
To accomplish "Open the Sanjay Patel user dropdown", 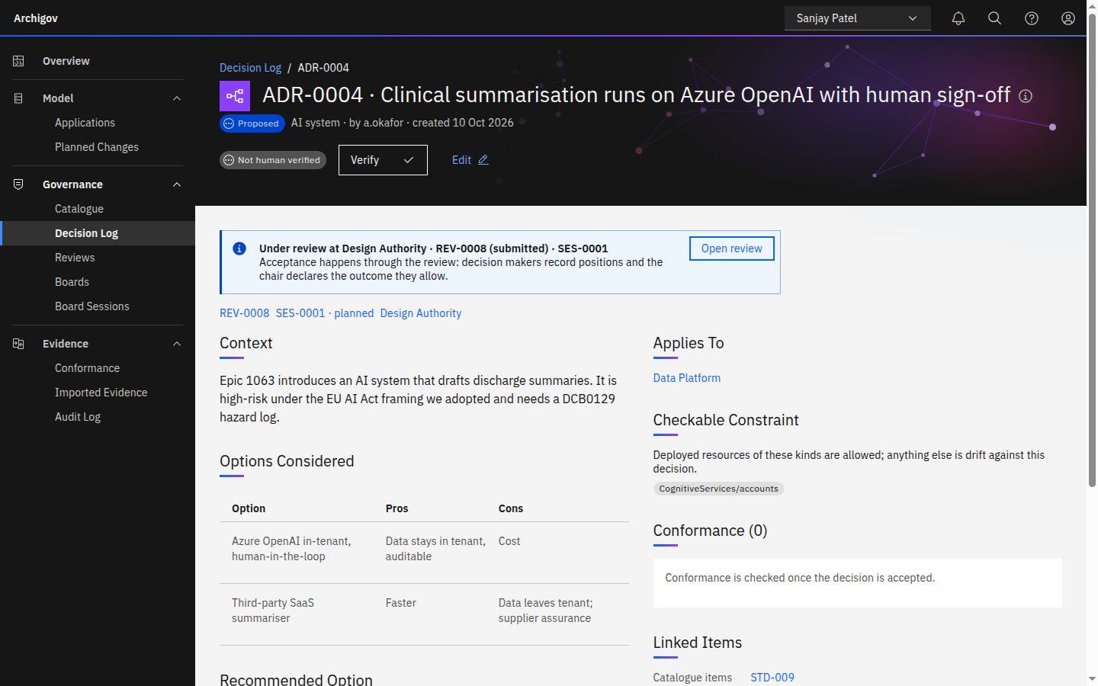I will pos(858,18).
